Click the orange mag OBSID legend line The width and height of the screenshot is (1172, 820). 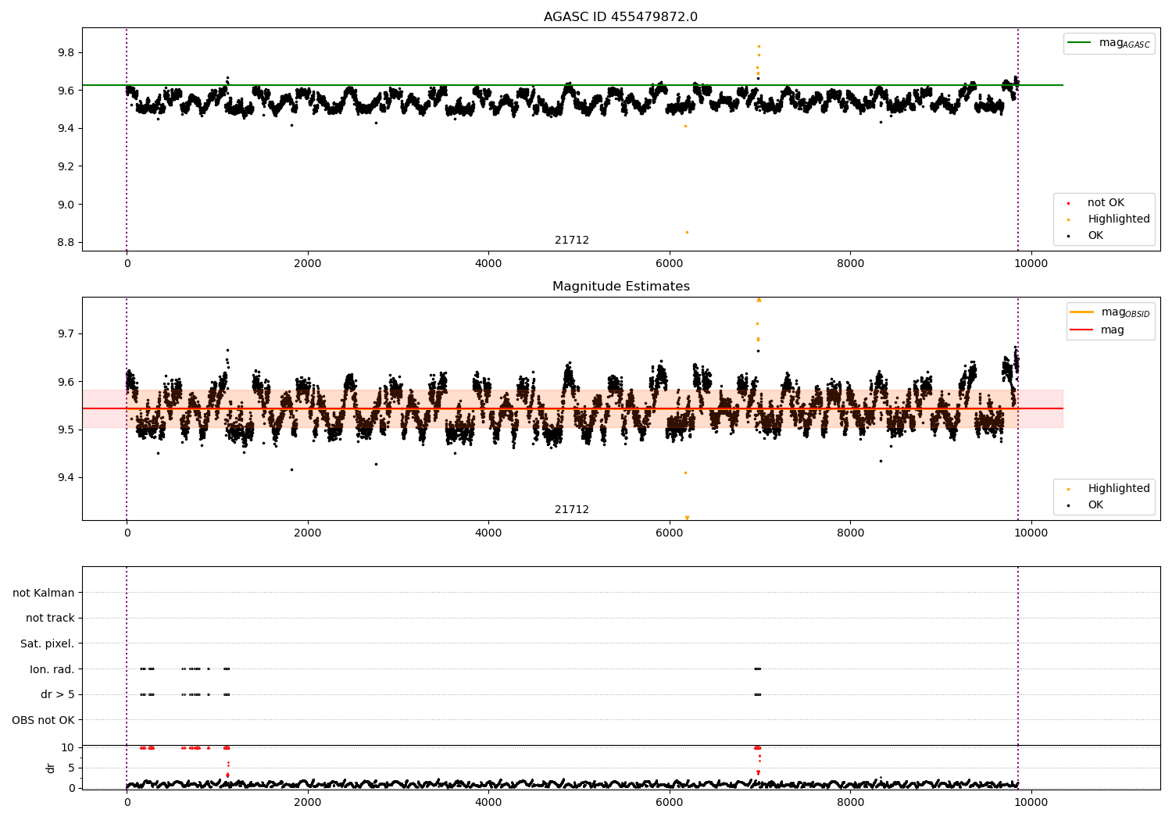point(1082,312)
